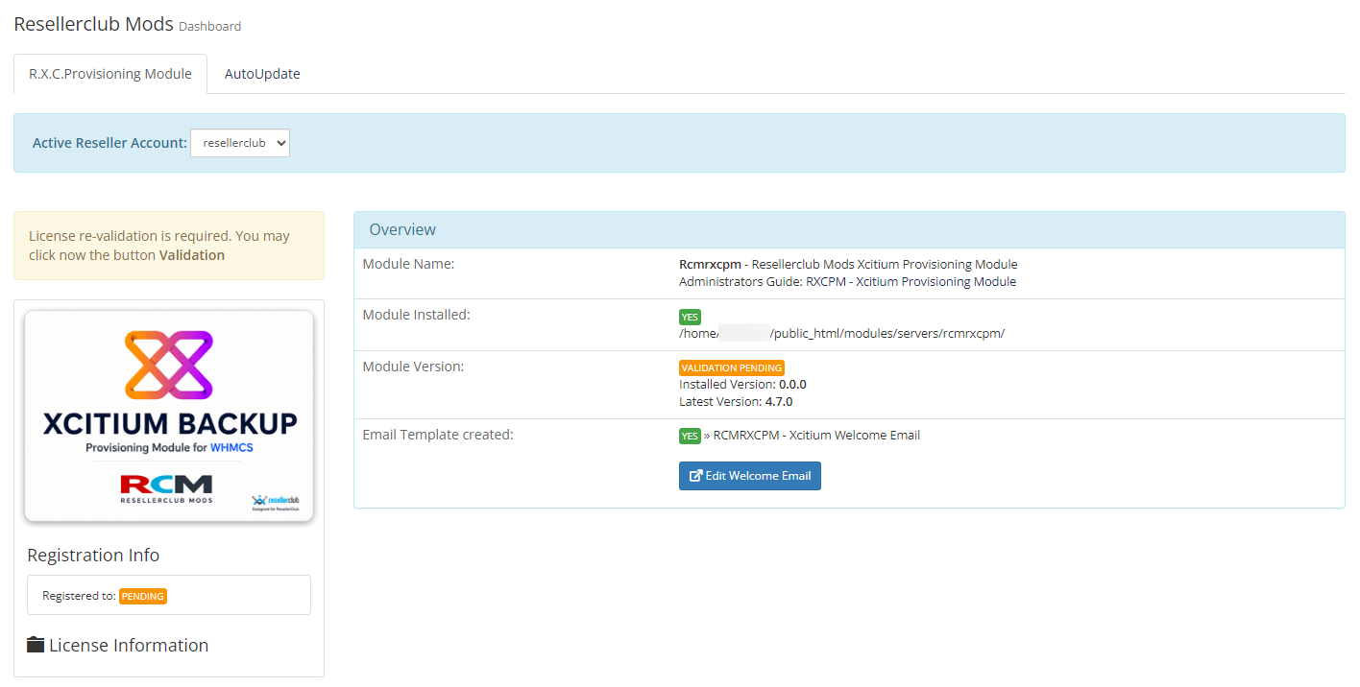Click the Xcitium double-X logo icon
The width and height of the screenshot is (1360, 687).
point(169,366)
